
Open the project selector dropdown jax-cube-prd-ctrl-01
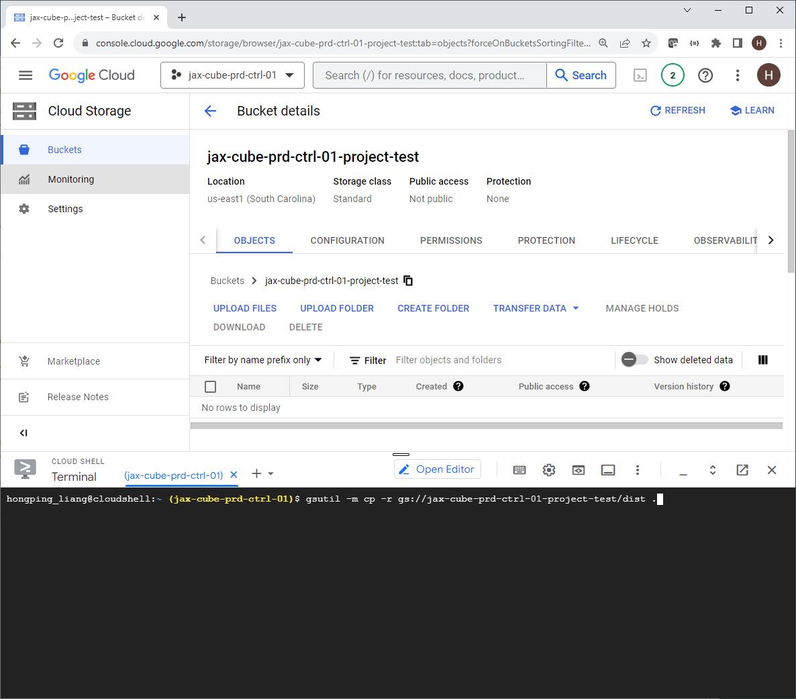[232, 75]
